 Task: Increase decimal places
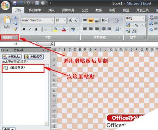click(128, 31)
